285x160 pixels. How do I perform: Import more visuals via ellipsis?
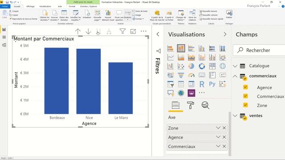202,93
